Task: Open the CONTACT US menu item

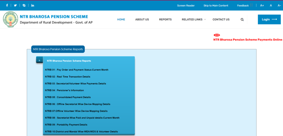Action: click(221, 20)
